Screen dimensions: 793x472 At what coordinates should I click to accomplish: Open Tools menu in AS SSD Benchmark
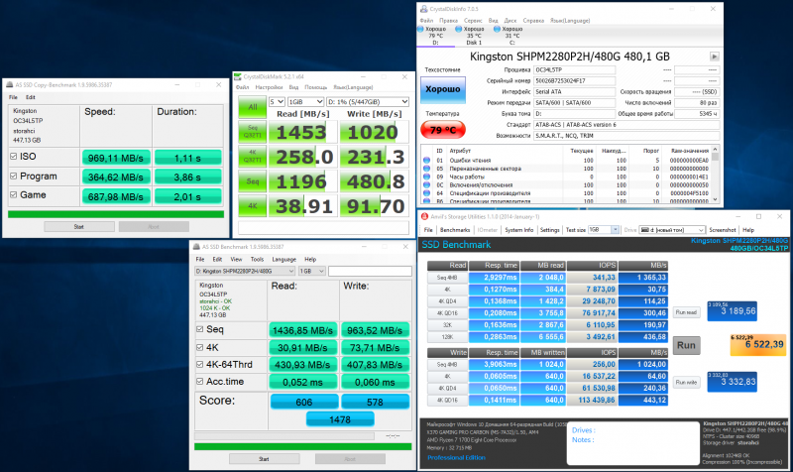257,260
